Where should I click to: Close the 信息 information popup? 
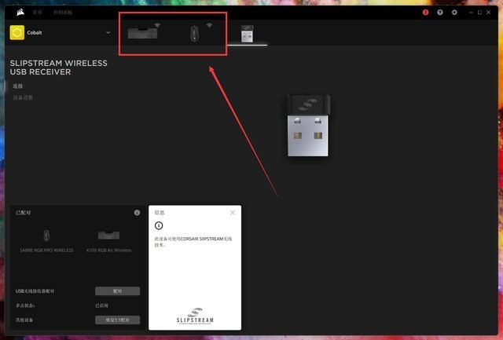coord(233,213)
